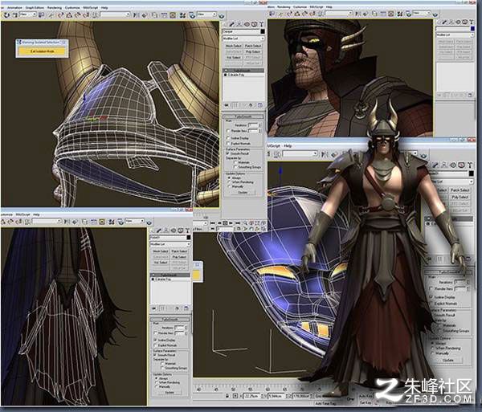Screen dimensions: 482x412
Task: Open Help menu in bottom-left window
Action: [36, 214]
